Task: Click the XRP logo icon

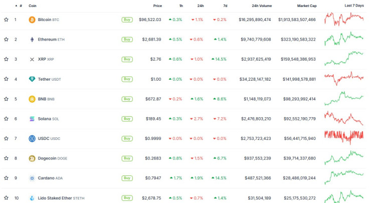Action: 32,59
